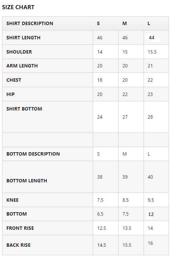This screenshot has width=175, height=261.
Task: Select the ARM LENGTH row label
Action: [x=22, y=66]
